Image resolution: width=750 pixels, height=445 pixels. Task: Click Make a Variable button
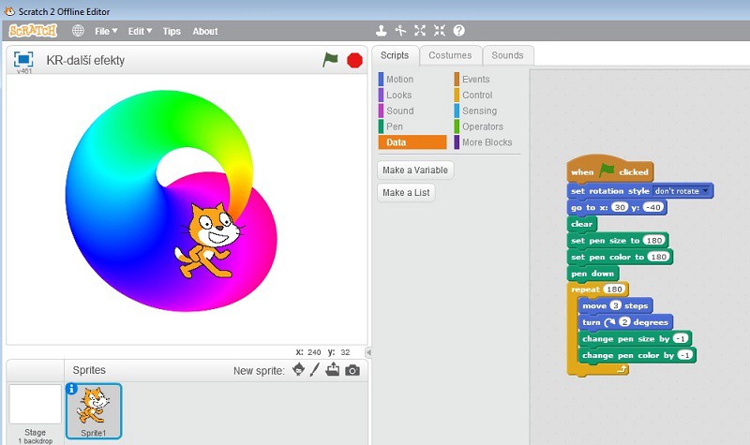[x=415, y=171]
